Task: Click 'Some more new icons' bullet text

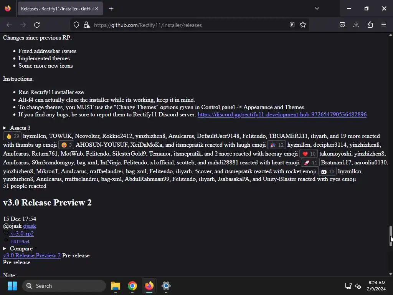Action: (x=46, y=66)
